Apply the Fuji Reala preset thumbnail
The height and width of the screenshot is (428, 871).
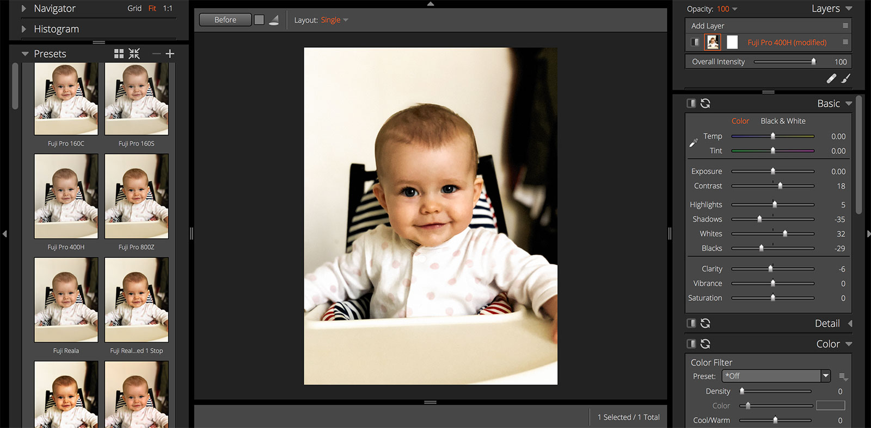click(x=66, y=300)
